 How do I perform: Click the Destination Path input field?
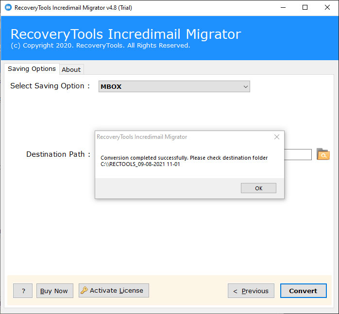pyautogui.click(x=298, y=154)
